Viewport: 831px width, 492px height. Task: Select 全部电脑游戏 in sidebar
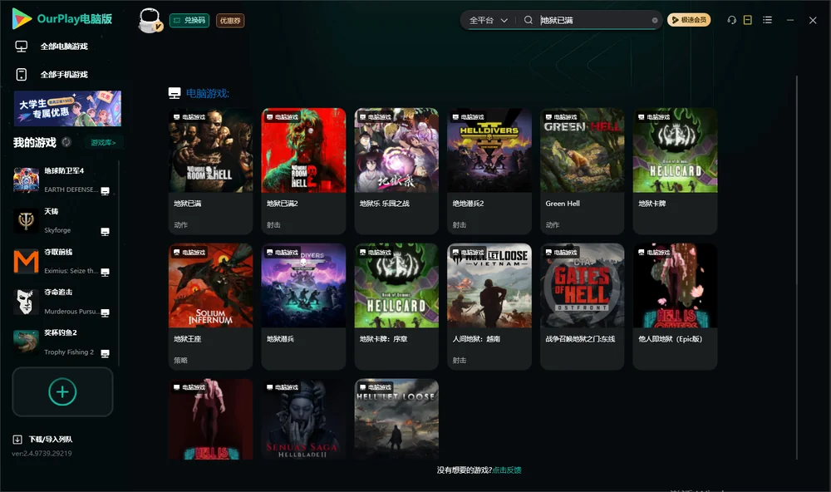click(x=64, y=47)
